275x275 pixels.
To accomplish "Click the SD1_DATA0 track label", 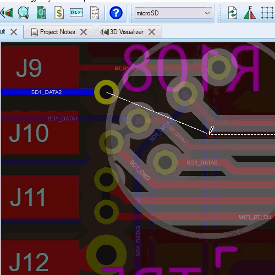I will 202,162.
